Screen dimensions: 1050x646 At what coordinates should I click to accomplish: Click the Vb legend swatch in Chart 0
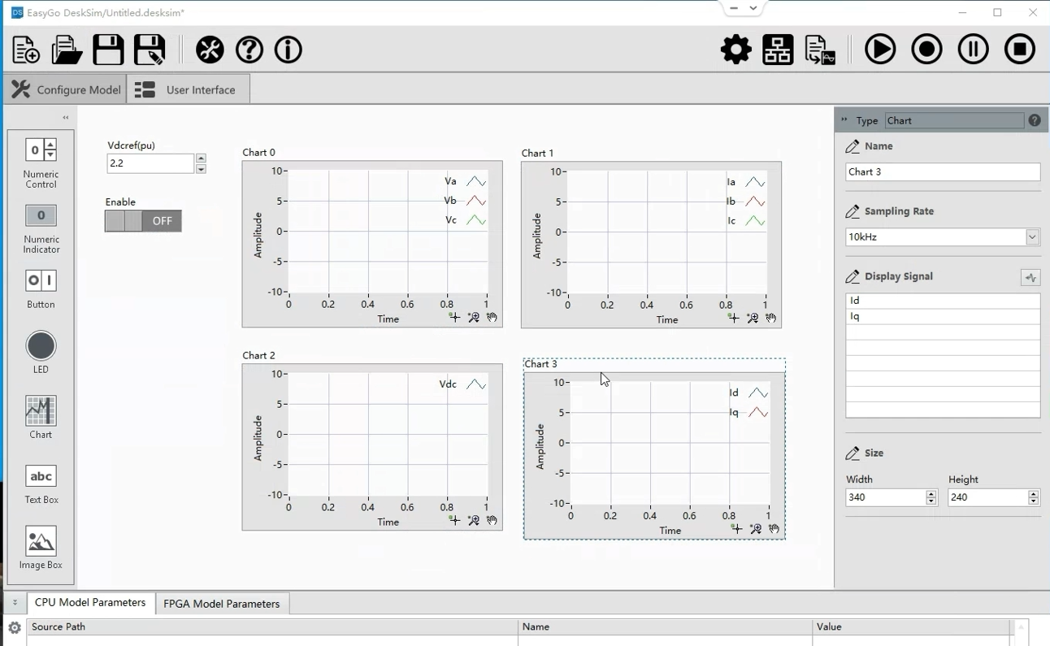[x=476, y=202]
